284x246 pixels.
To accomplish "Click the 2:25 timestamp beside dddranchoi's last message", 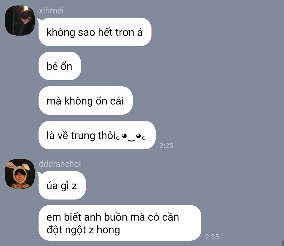I will tap(212, 237).
